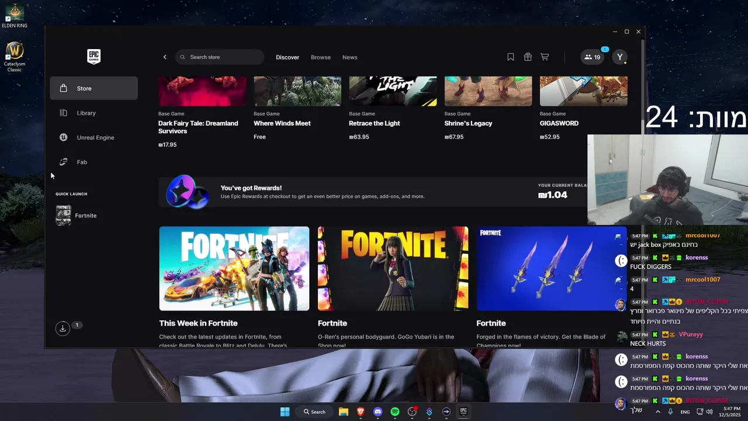This screenshot has height=421, width=748.
Task: Click the rewards balance 1.04 amount
Action: pyautogui.click(x=553, y=195)
